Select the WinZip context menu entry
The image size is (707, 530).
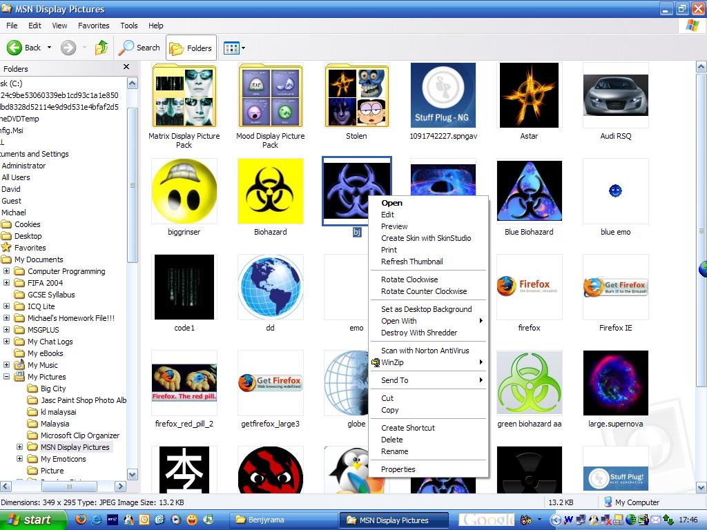tap(392, 362)
